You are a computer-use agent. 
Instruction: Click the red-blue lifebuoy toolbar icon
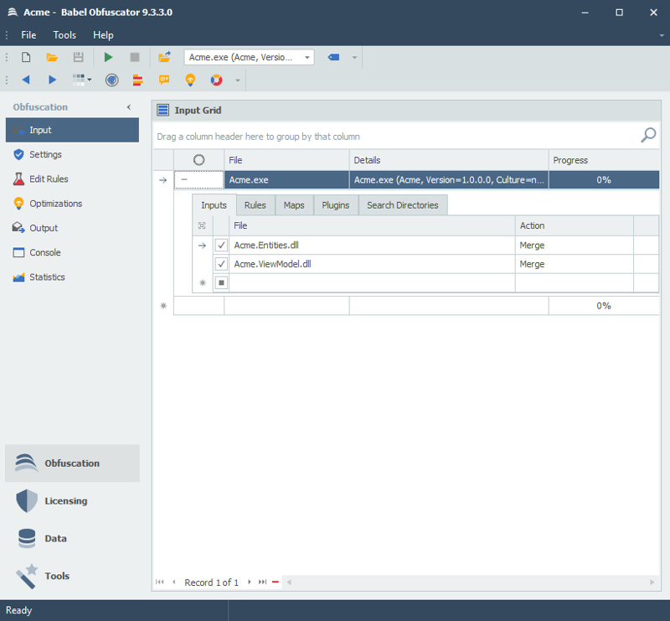click(216, 80)
